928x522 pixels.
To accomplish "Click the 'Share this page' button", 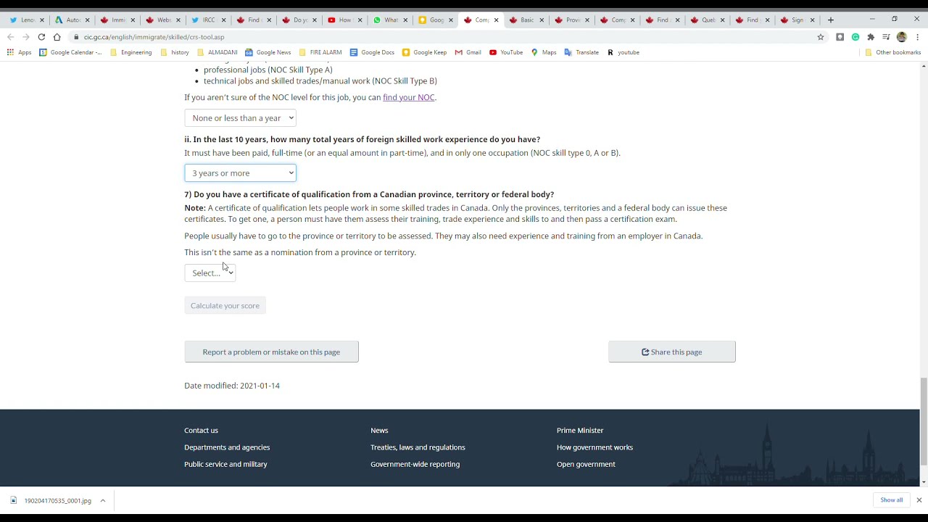I will point(672,352).
